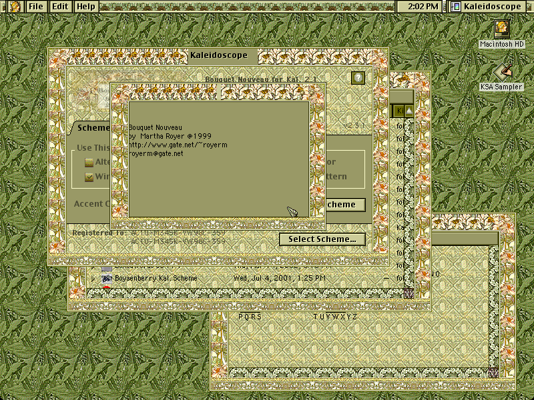Click the v2.3.1 version text
Viewport: 534px width, 400px height.
354,125
